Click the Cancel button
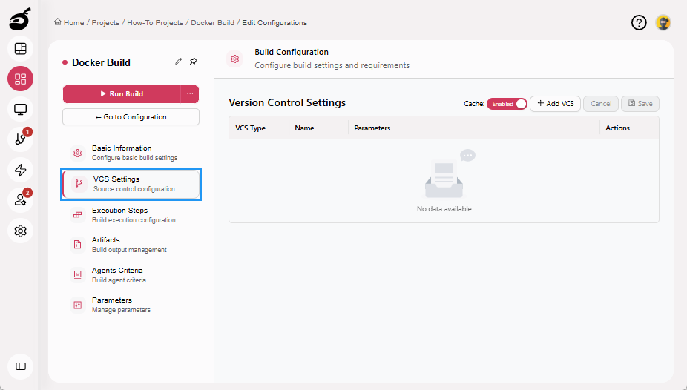The image size is (687, 390). click(601, 104)
